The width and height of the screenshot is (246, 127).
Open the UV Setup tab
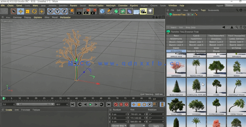236,48
